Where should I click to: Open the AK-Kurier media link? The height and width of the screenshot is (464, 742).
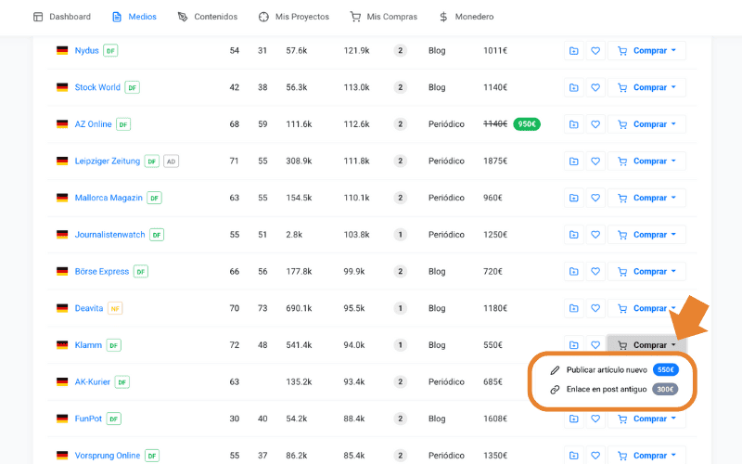pyautogui.click(x=92, y=382)
